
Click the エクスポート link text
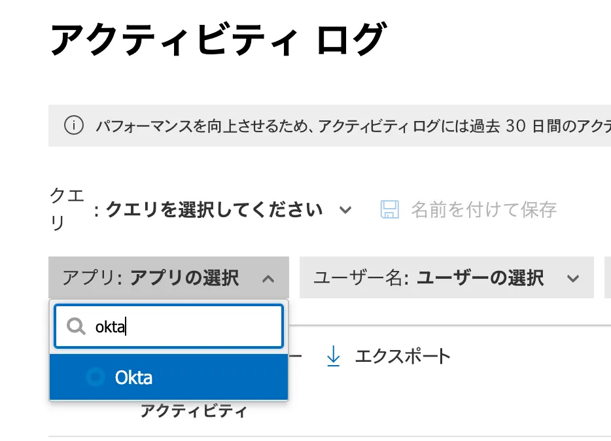402,357
